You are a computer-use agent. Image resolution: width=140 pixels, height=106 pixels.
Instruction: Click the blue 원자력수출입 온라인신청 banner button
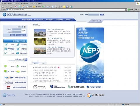[x=15, y=41]
